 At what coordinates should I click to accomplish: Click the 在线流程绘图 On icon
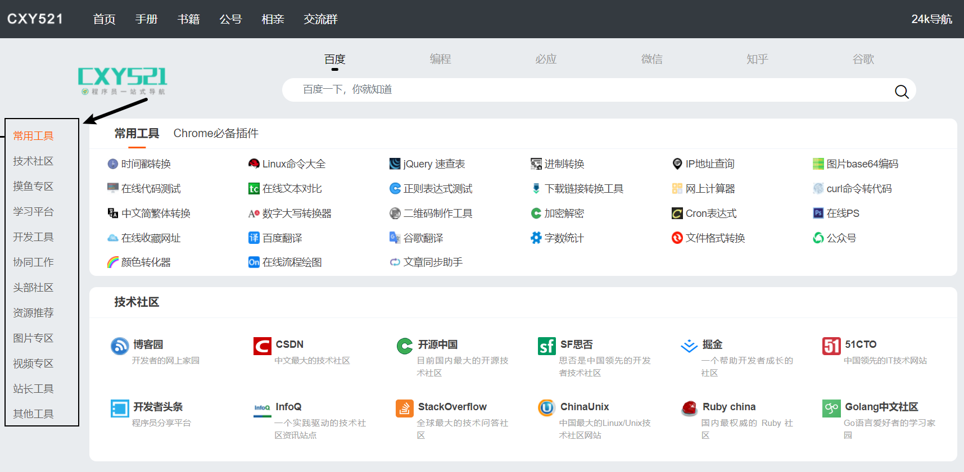point(254,262)
